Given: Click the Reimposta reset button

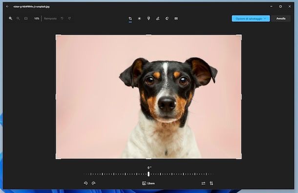Looking at the screenshot, I should pos(50,19).
